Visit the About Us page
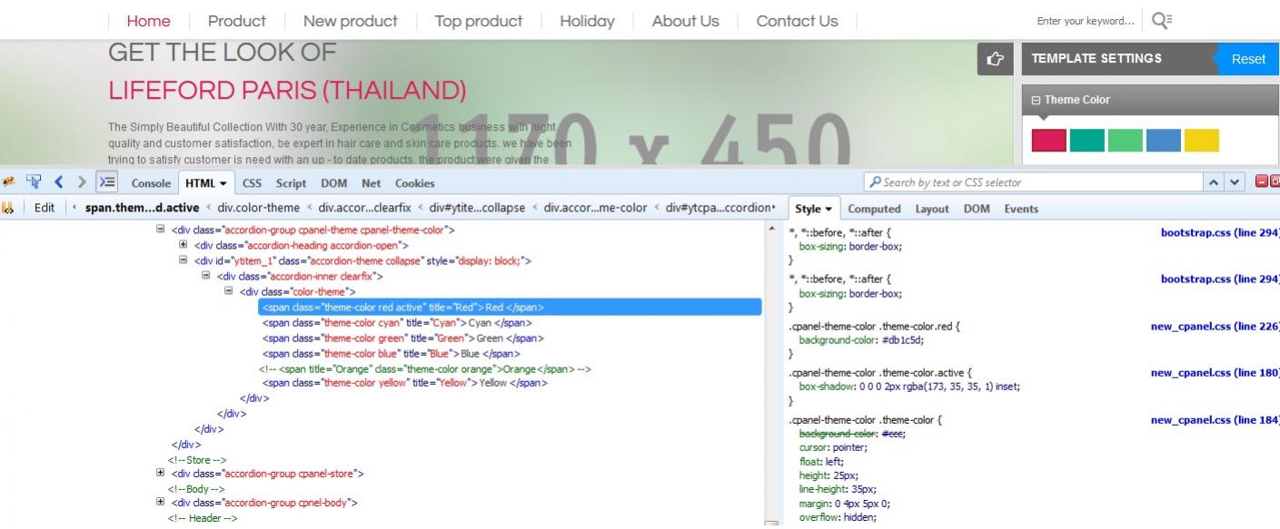 click(685, 21)
